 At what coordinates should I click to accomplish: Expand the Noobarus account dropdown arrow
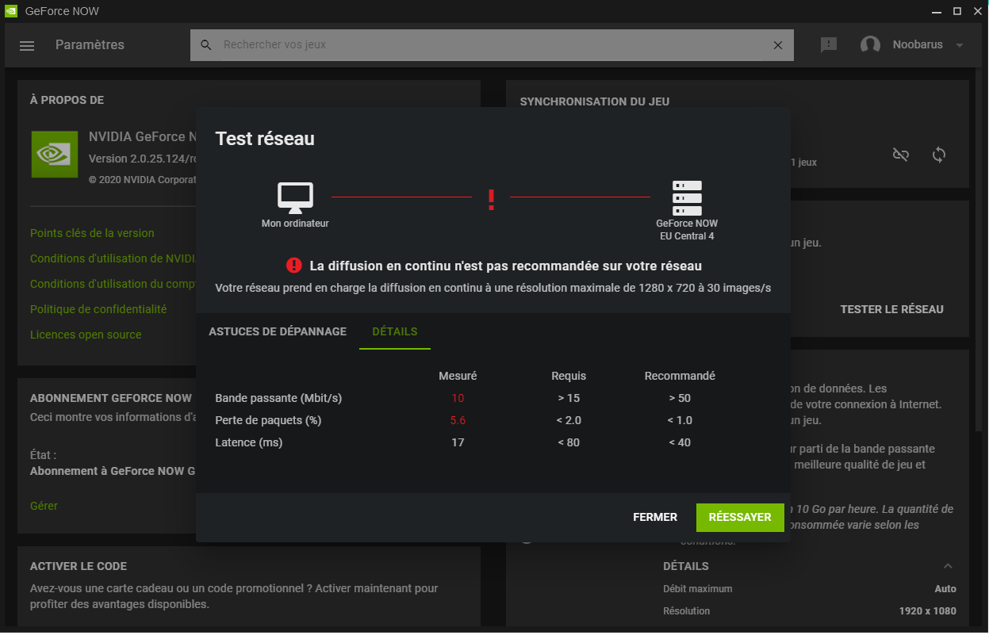(960, 45)
